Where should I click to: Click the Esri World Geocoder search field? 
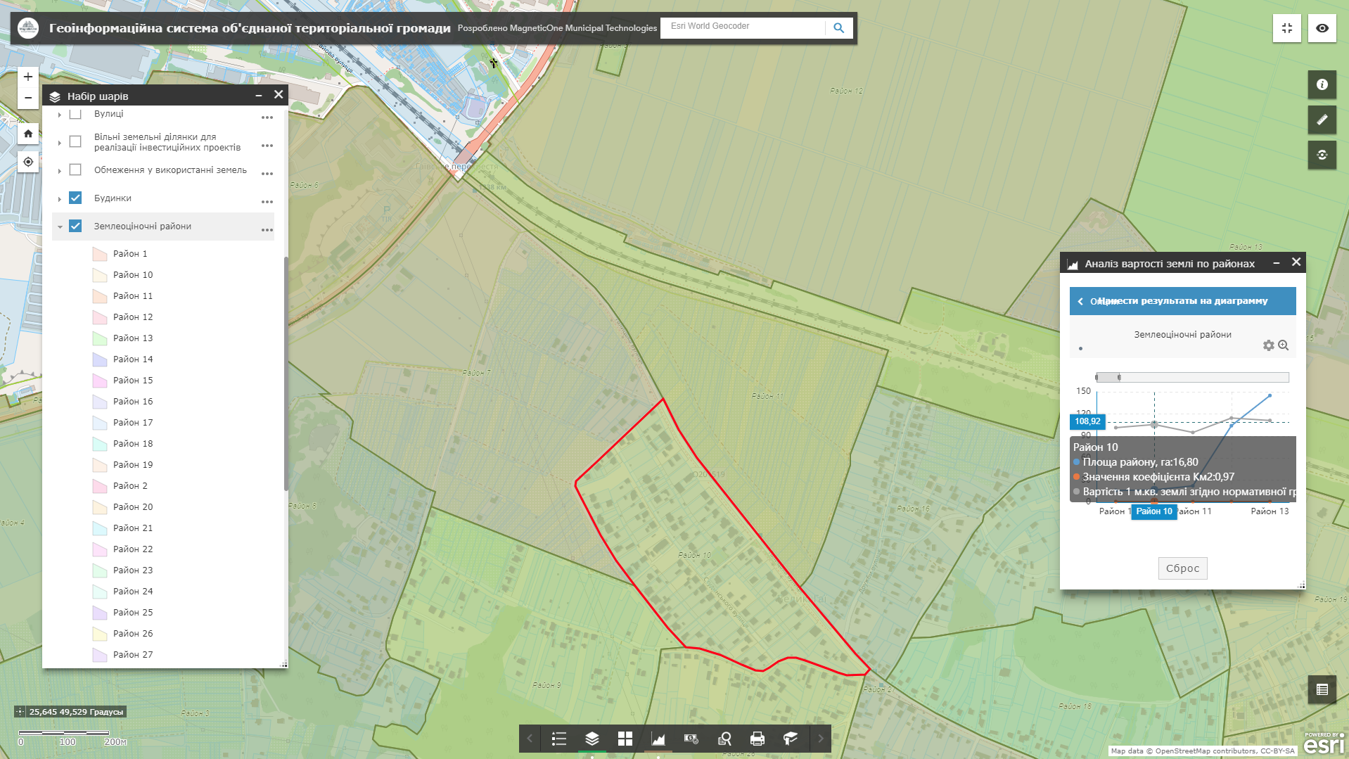pos(742,28)
